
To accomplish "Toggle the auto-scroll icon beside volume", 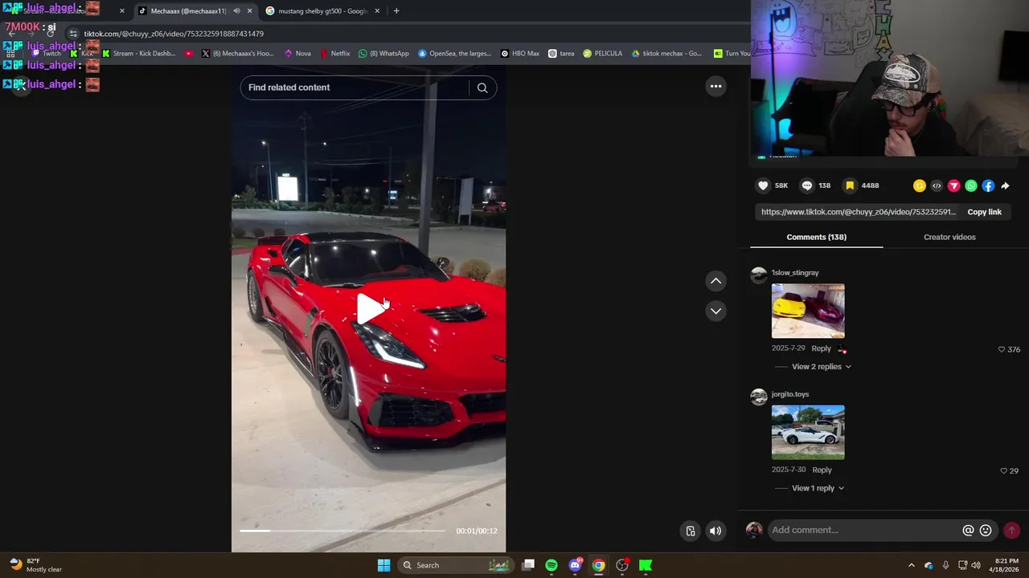I will click(690, 531).
